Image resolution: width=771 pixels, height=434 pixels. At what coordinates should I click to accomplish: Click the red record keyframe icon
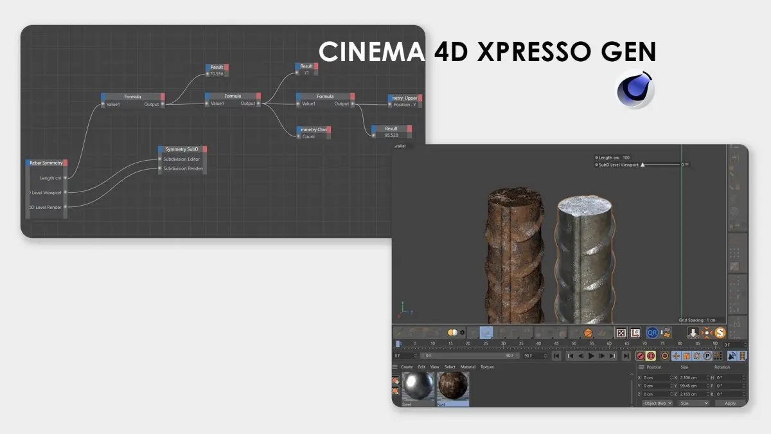tap(640, 356)
